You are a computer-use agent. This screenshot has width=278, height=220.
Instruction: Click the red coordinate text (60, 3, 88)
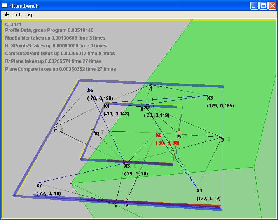(x=168, y=143)
